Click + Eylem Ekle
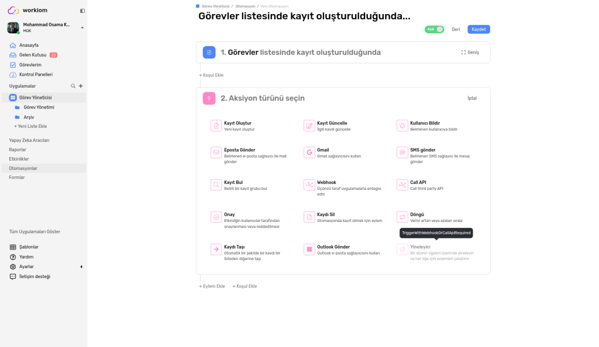This screenshot has width=599, height=347. point(212,286)
